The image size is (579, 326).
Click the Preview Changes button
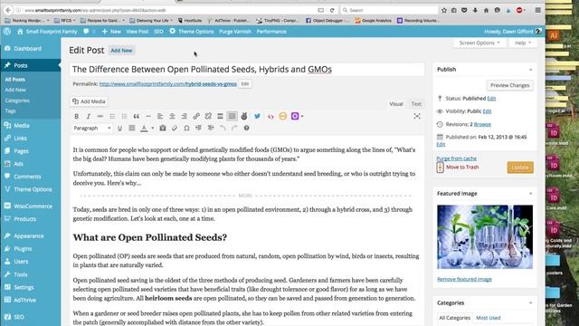tap(509, 85)
